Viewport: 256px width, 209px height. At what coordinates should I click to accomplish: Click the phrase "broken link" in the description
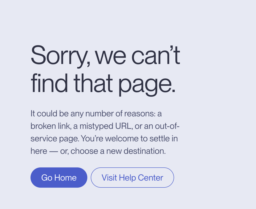[50, 126]
